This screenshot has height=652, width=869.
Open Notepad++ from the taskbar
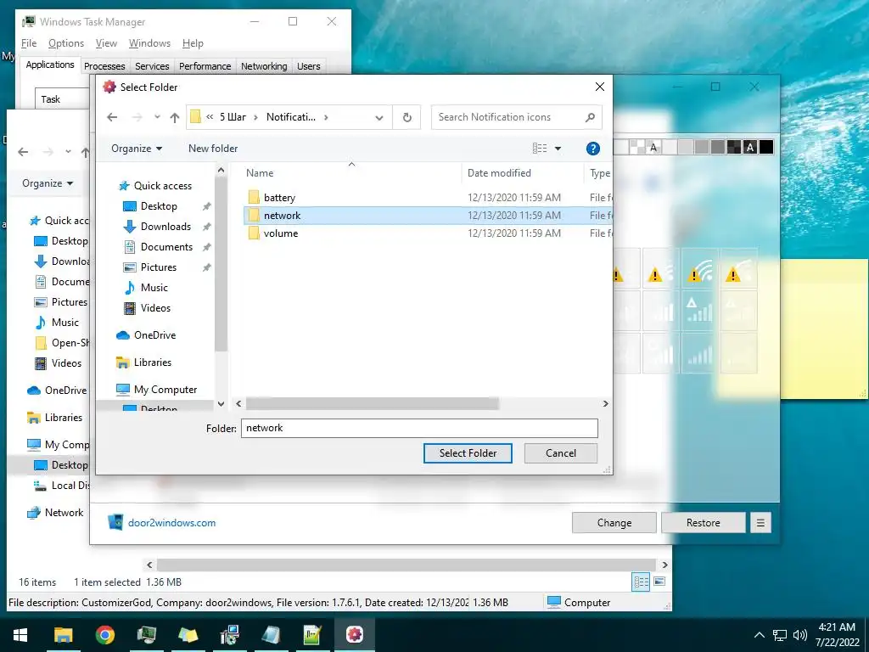pos(312,634)
